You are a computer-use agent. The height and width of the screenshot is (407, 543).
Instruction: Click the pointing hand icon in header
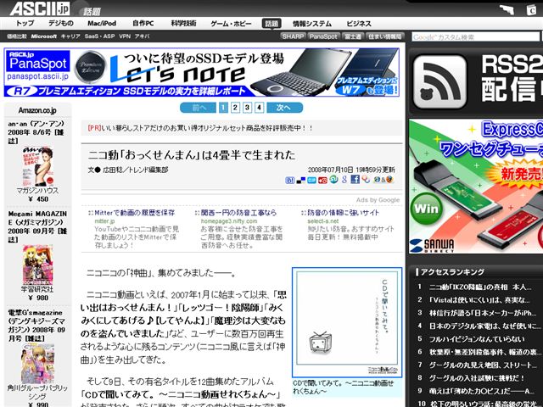tap(507, 9)
